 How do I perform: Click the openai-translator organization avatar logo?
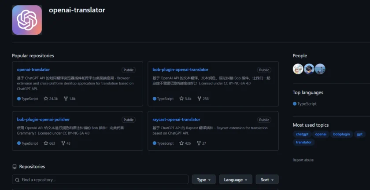tap(27, 20)
